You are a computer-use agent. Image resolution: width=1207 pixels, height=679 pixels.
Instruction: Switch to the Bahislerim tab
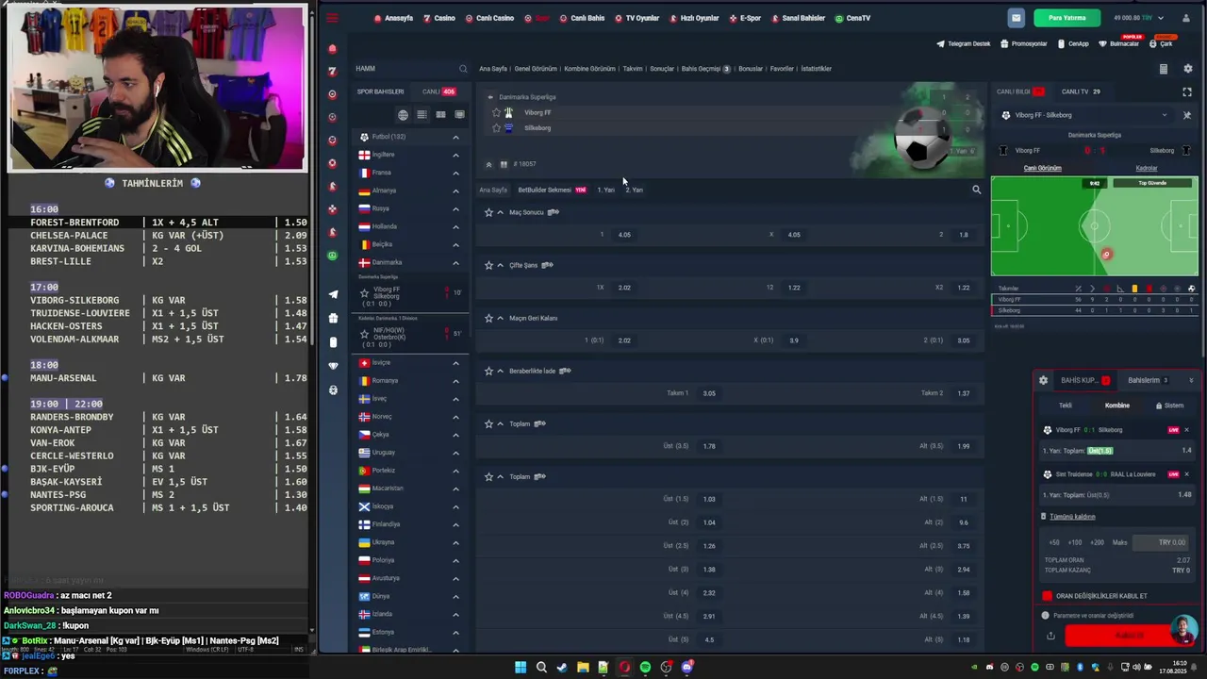click(x=1148, y=380)
